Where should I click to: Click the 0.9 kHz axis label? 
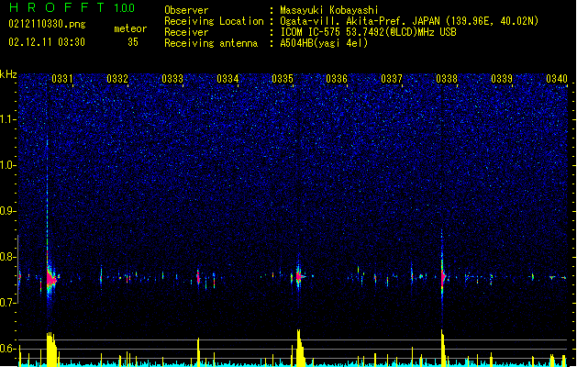[8, 211]
